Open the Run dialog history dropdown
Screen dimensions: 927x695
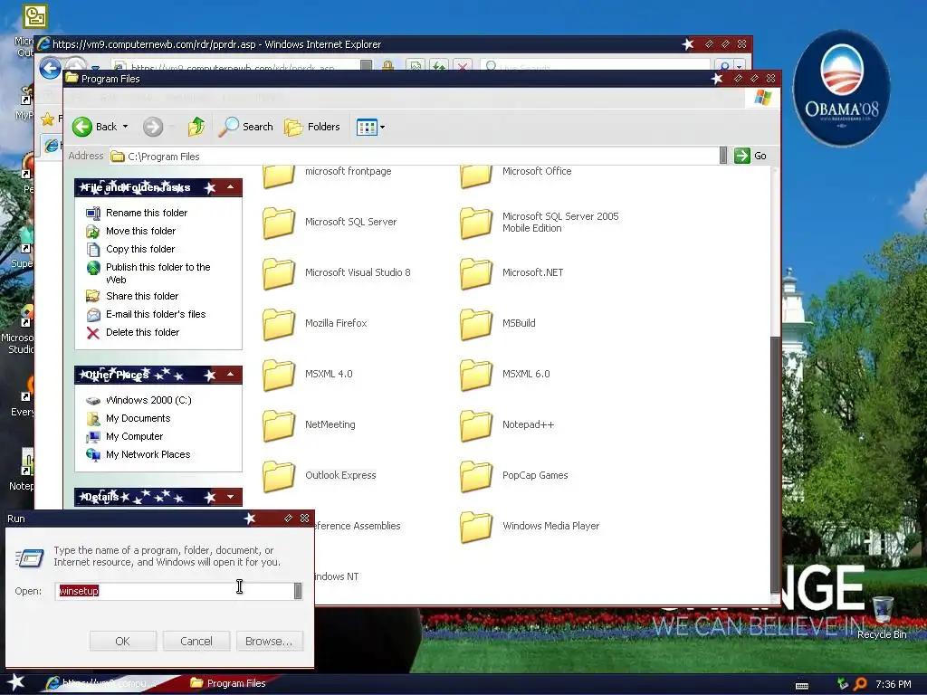pyautogui.click(x=298, y=591)
